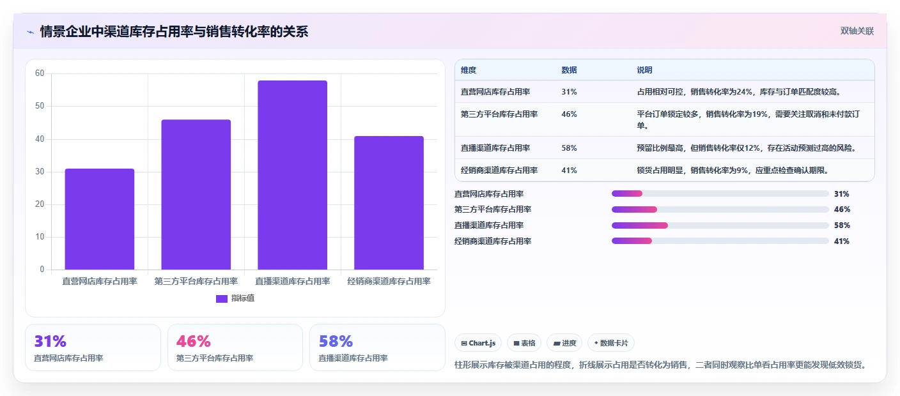Click the dashboard title 情景企业中渠道库存占用率
This screenshot has width=900, height=396.
(173, 31)
